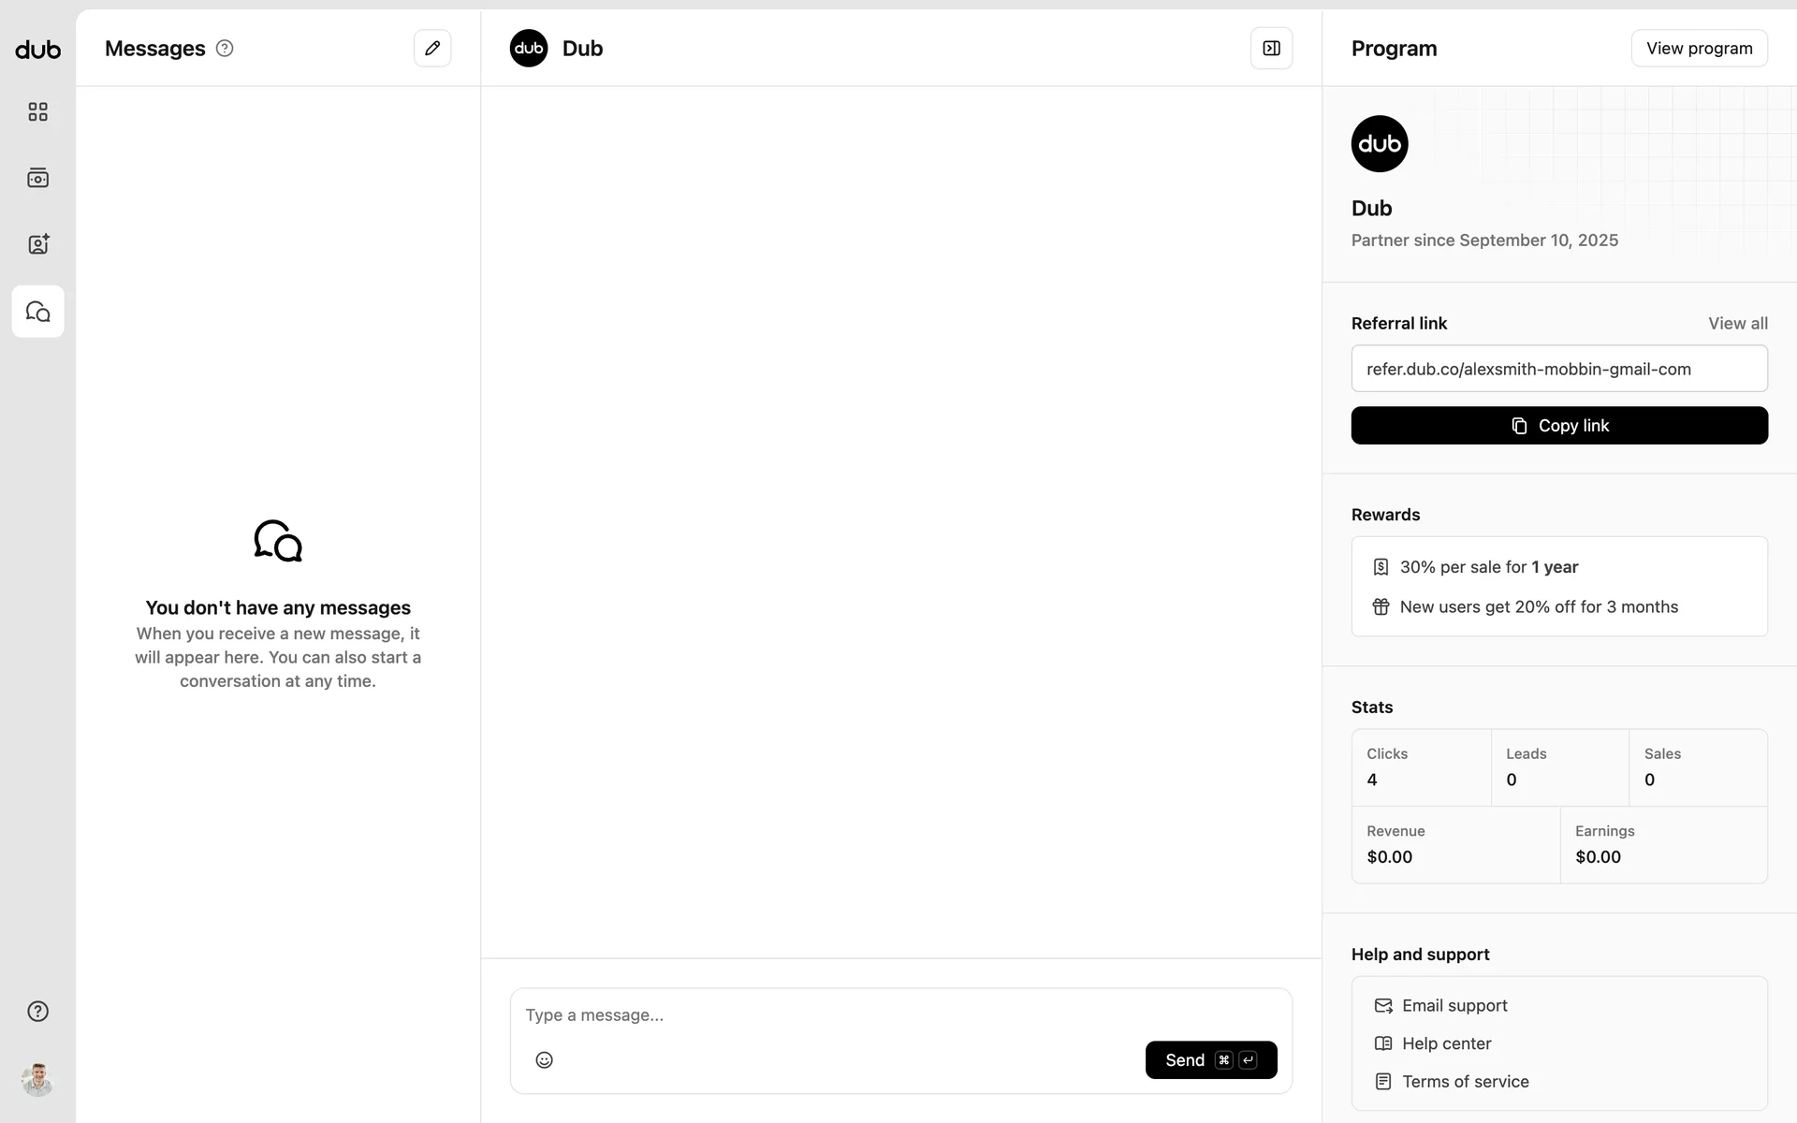Open the payouts icon in sidebar
Image resolution: width=1797 pixels, height=1123 pixels.
[x=37, y=178]
